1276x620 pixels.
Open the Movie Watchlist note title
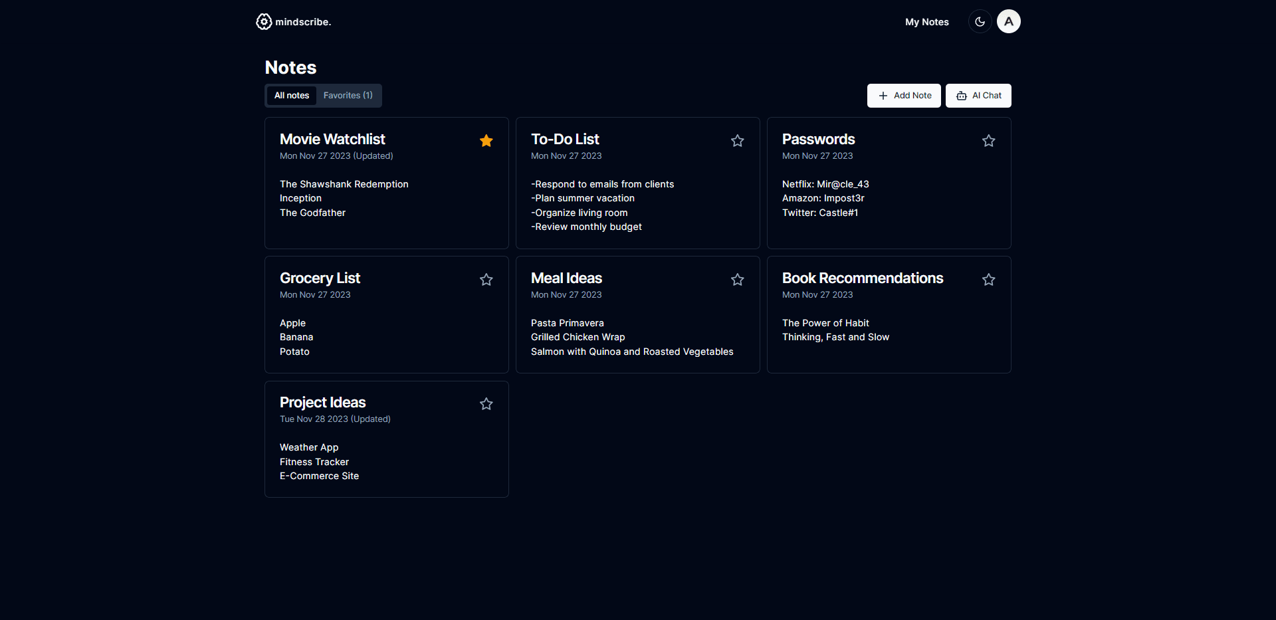(332, 139)
